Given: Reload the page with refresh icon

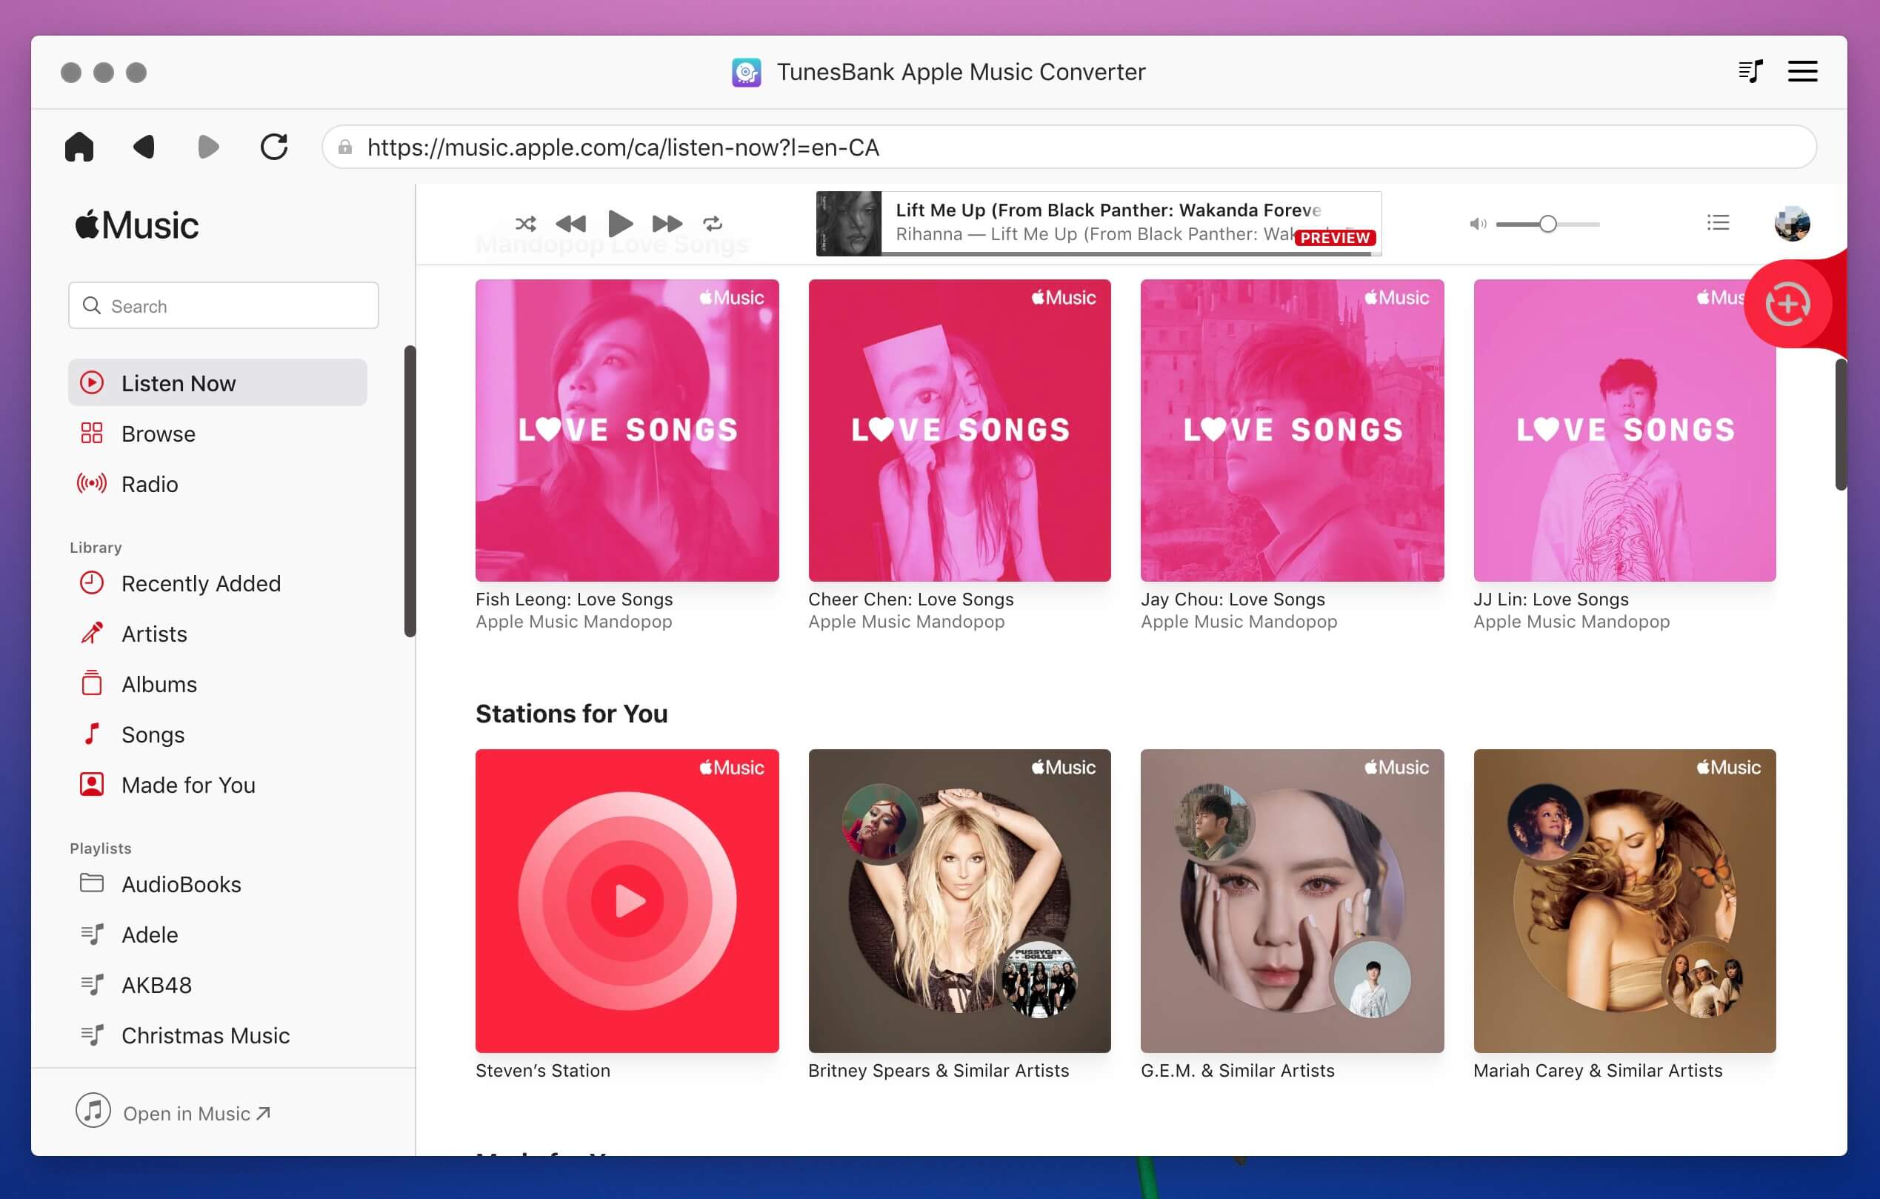Looking at the screenshot, I should pos(273,147).
